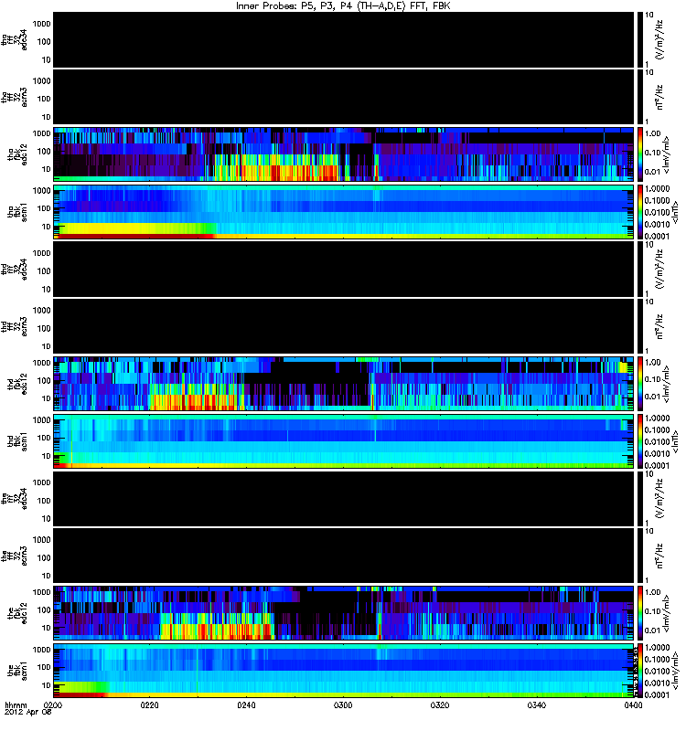Click the '<|mV/m|>' unit label of tha fbk edc12
The image size is (686, 731).
coord(667,154)
